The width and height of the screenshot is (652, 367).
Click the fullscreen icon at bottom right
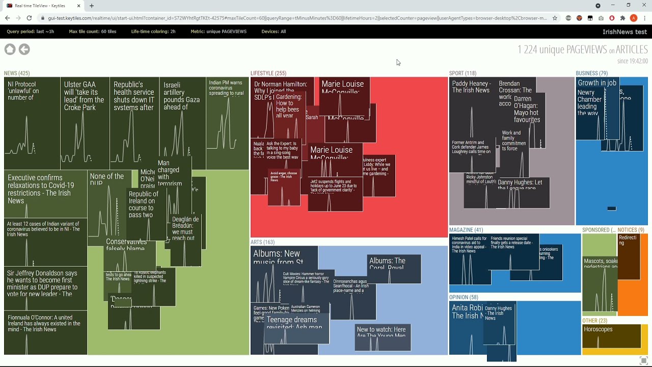(643, 360)
